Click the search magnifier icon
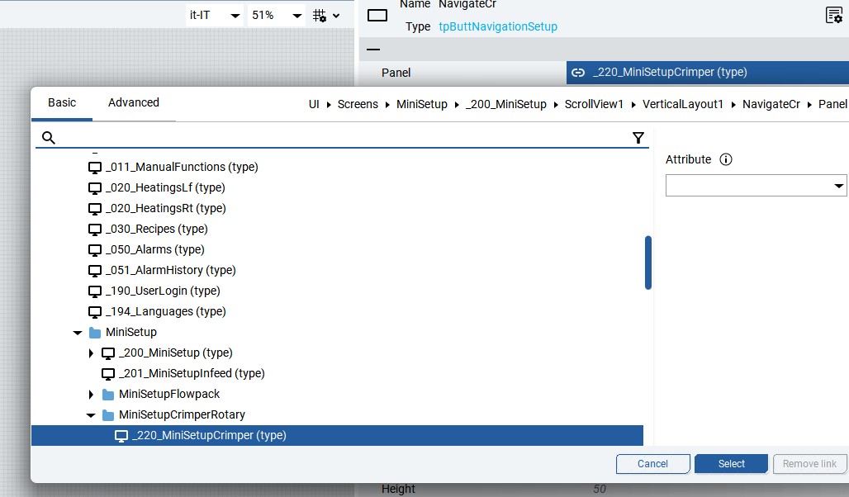This screenshot has width=849, height=497. (x=48, y=138)
